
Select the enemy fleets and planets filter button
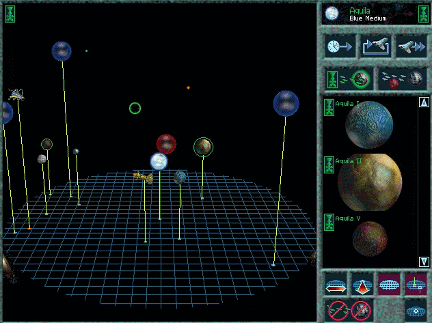click(402, 79)
